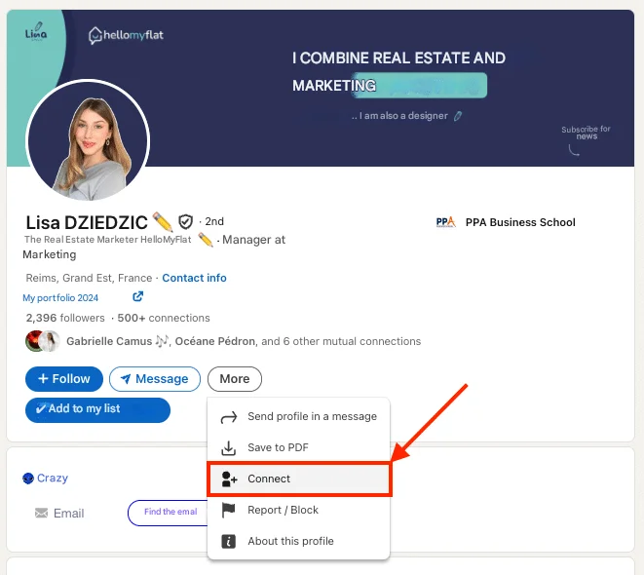Click the 2,396 followers text
Image resolution: width=644 pixels, height=575 pixels.
click(65, 318)
